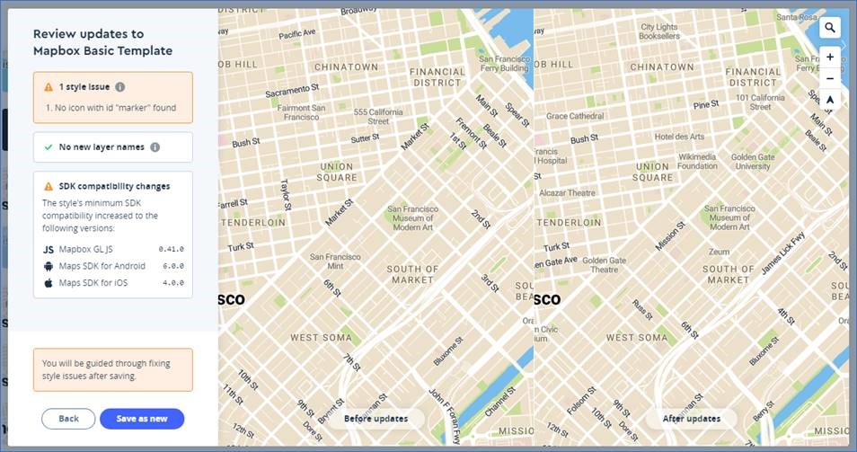
Task: Click the style issue warning triangle icon
Action: (49, 87)
